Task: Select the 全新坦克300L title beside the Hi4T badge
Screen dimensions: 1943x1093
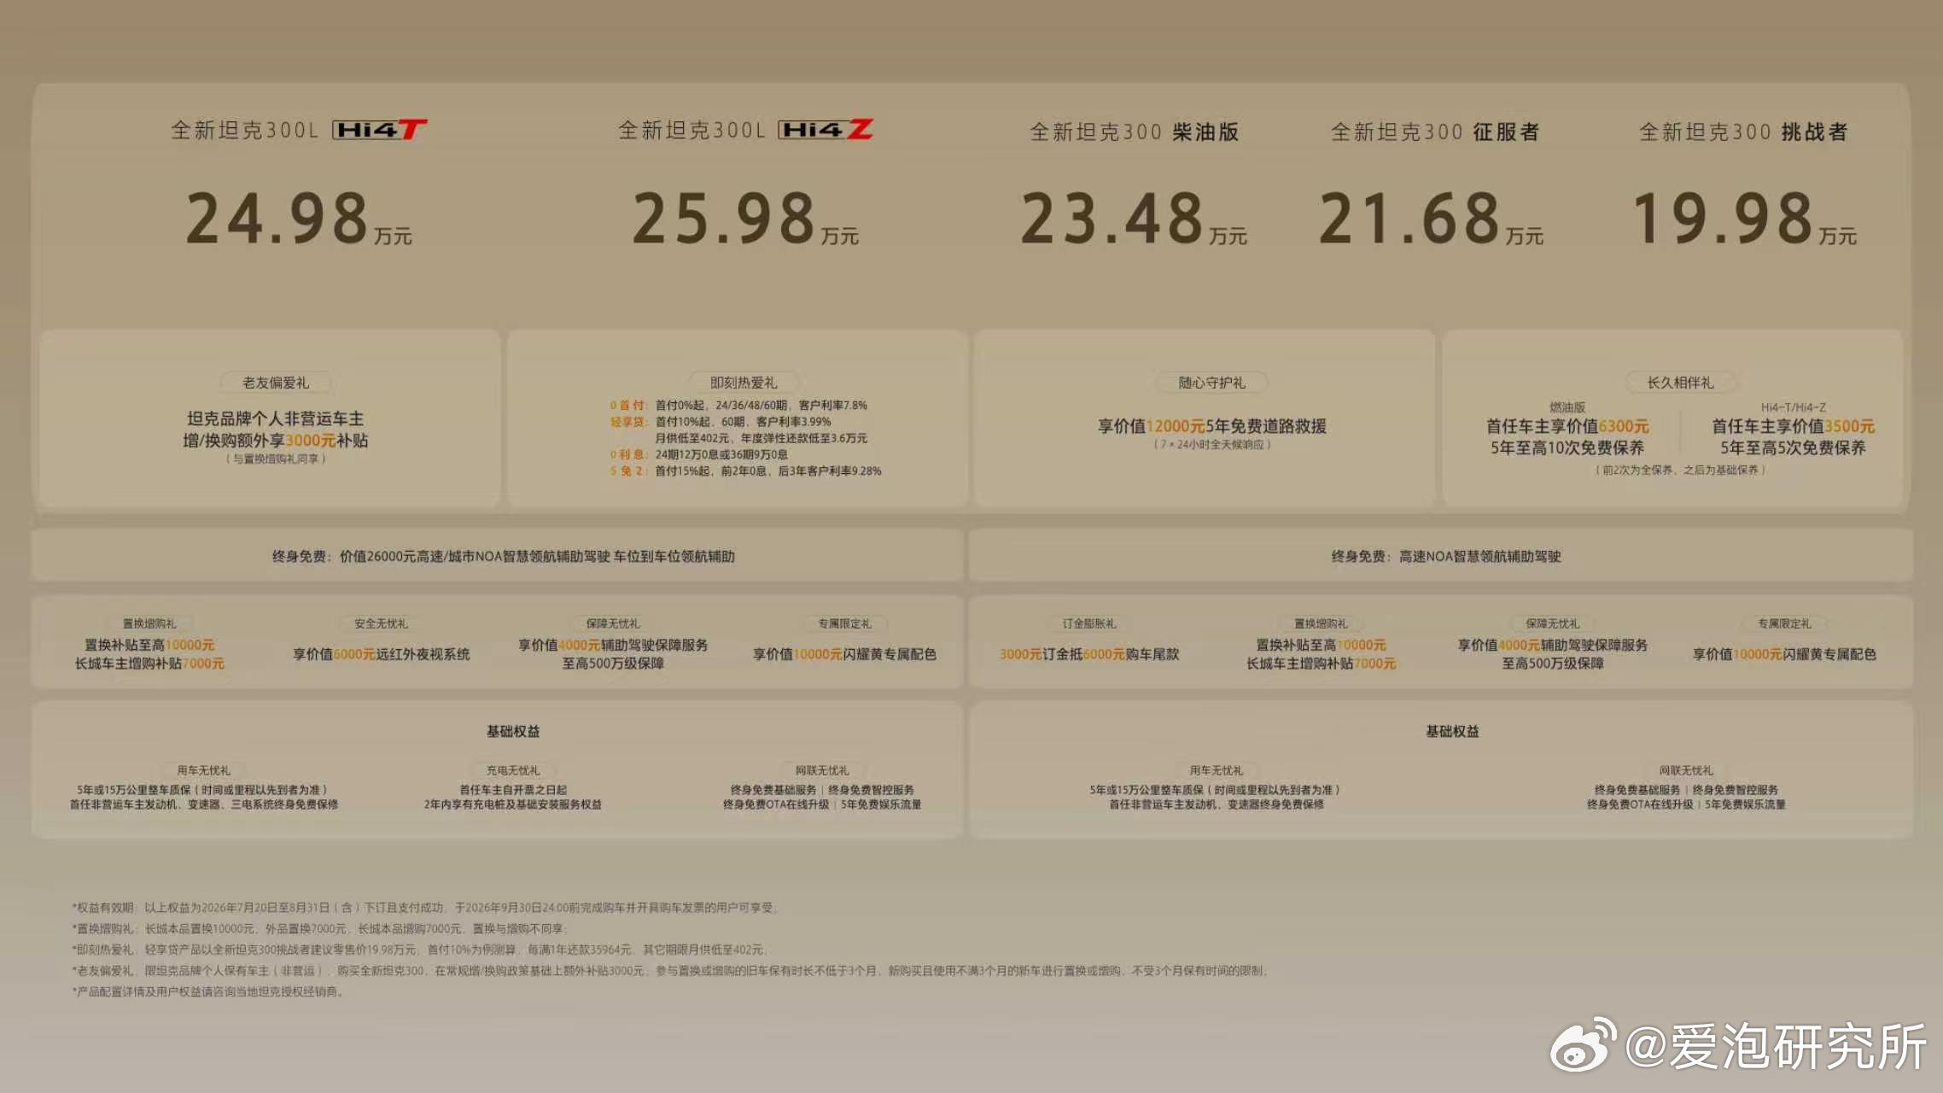Action: pyautogui.click(x=244, y=131)
